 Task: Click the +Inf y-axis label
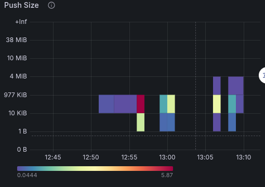coord(21,22)
